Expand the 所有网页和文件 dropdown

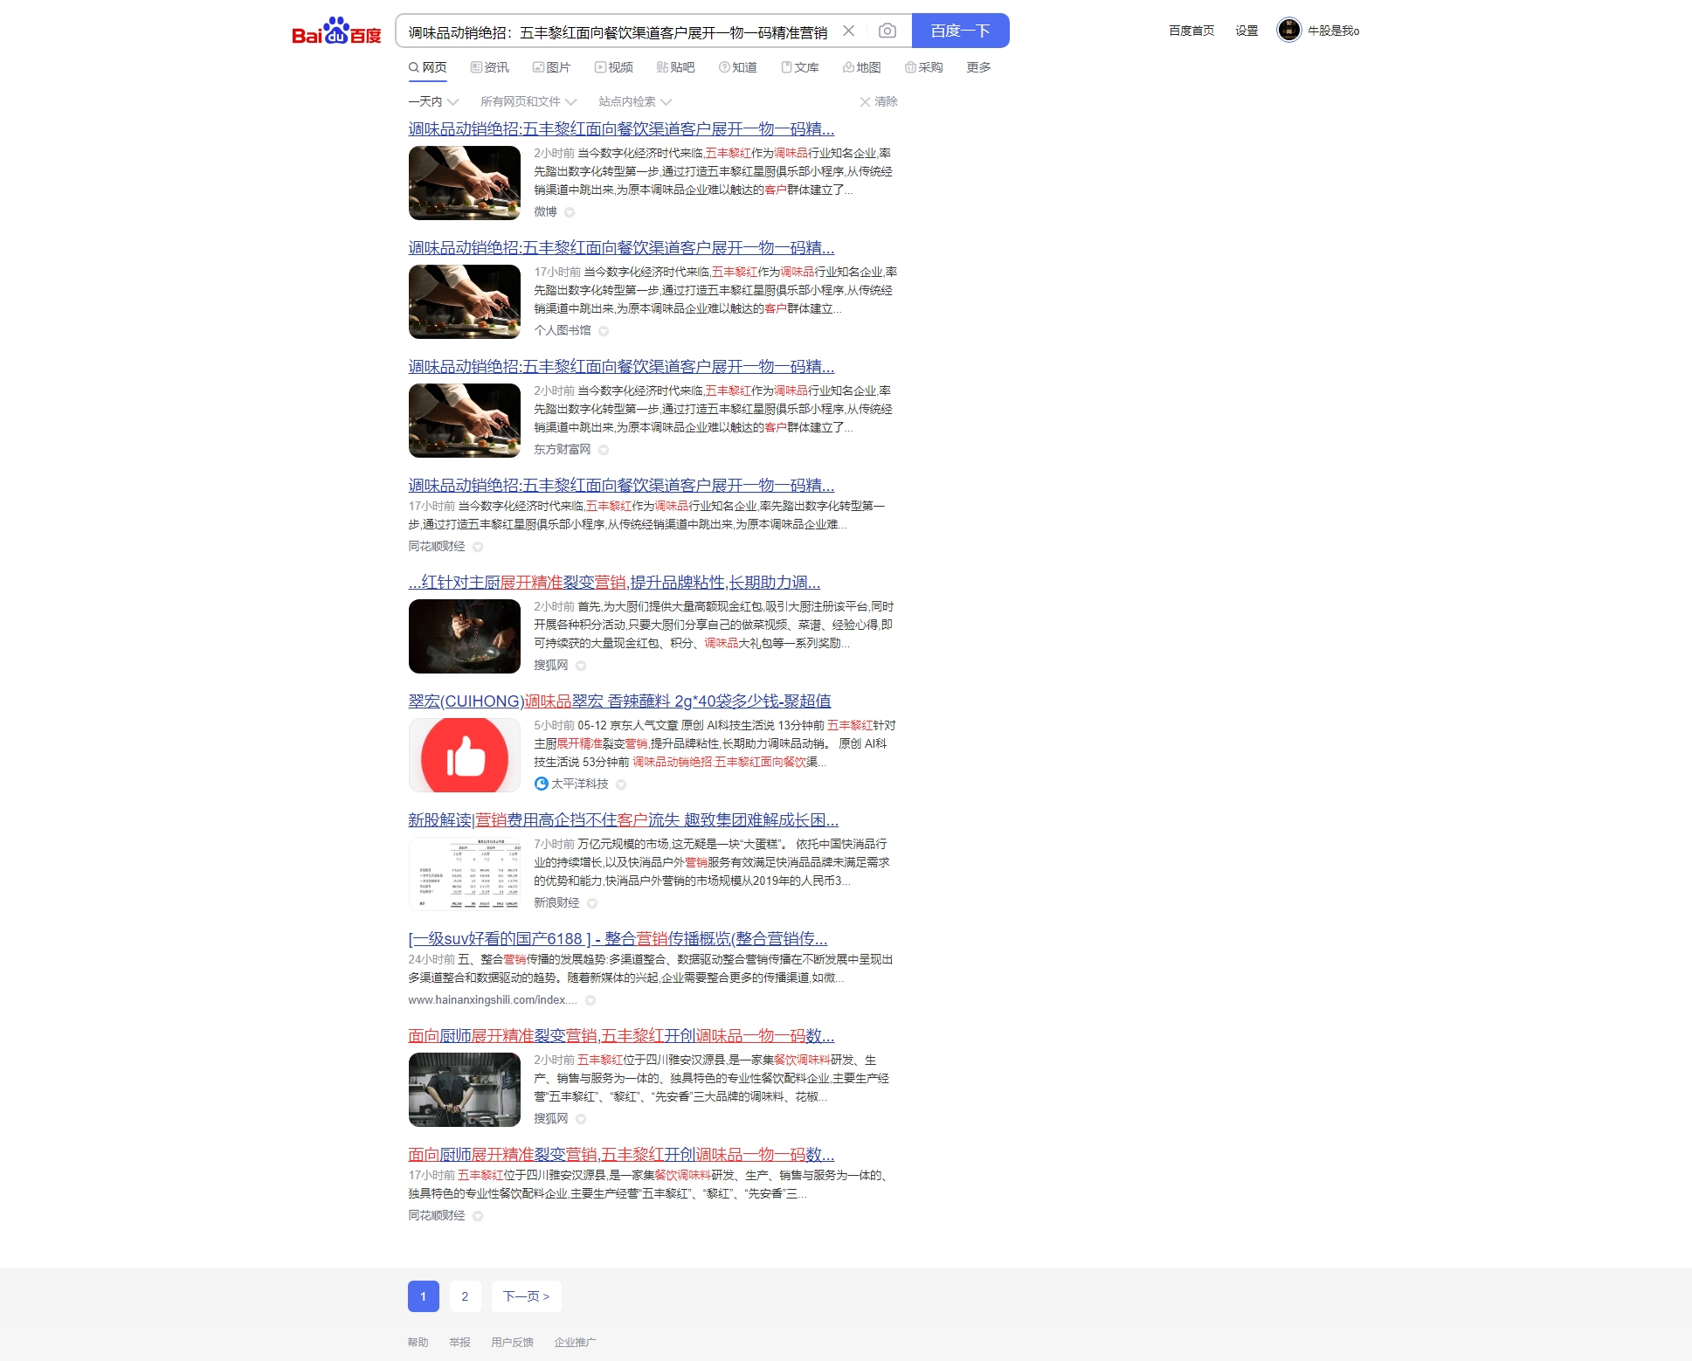528,101
